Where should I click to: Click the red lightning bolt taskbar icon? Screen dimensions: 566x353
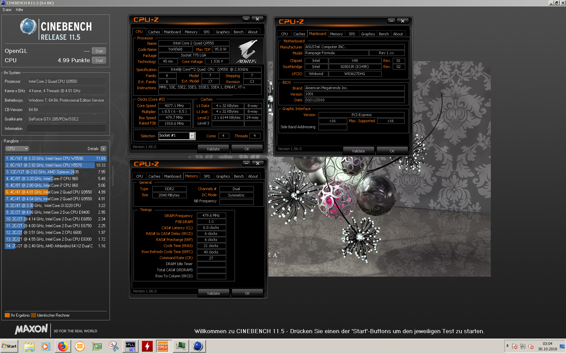coord(147,346)
